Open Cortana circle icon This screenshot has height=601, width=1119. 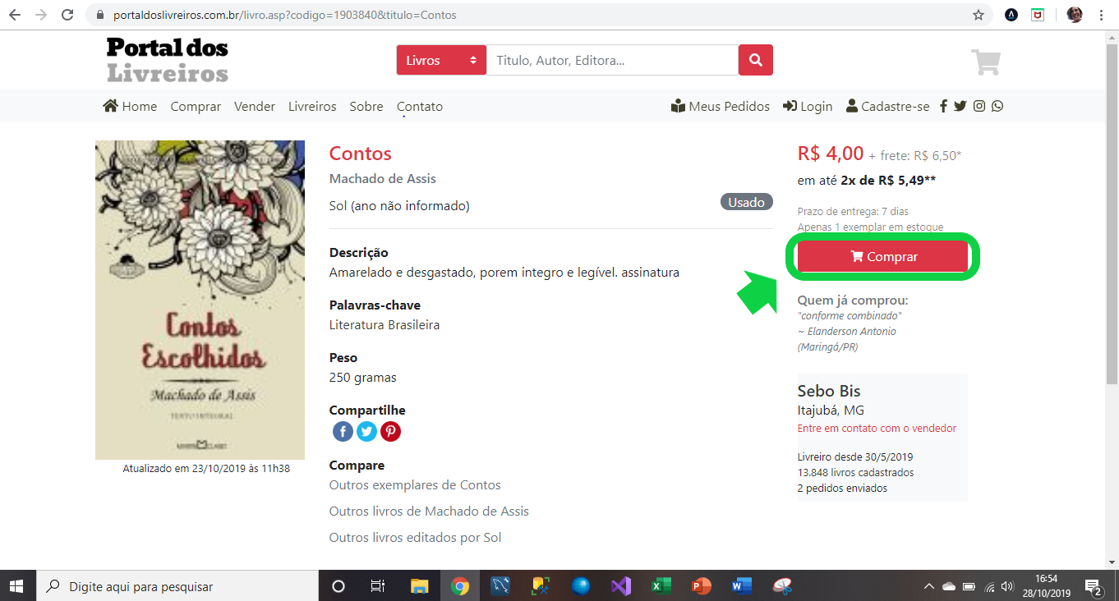pyautogui.click(x=338, y=586)
